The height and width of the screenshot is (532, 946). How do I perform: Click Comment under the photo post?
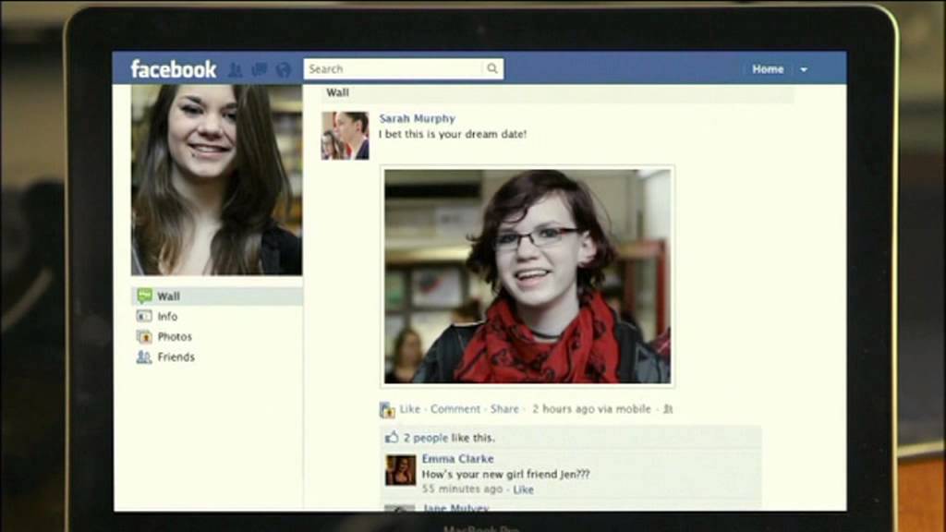(x=455, y=409)
